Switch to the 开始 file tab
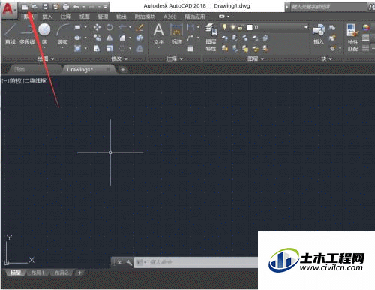Viewport: 375px width, 290px height. (x=19, y=69)
